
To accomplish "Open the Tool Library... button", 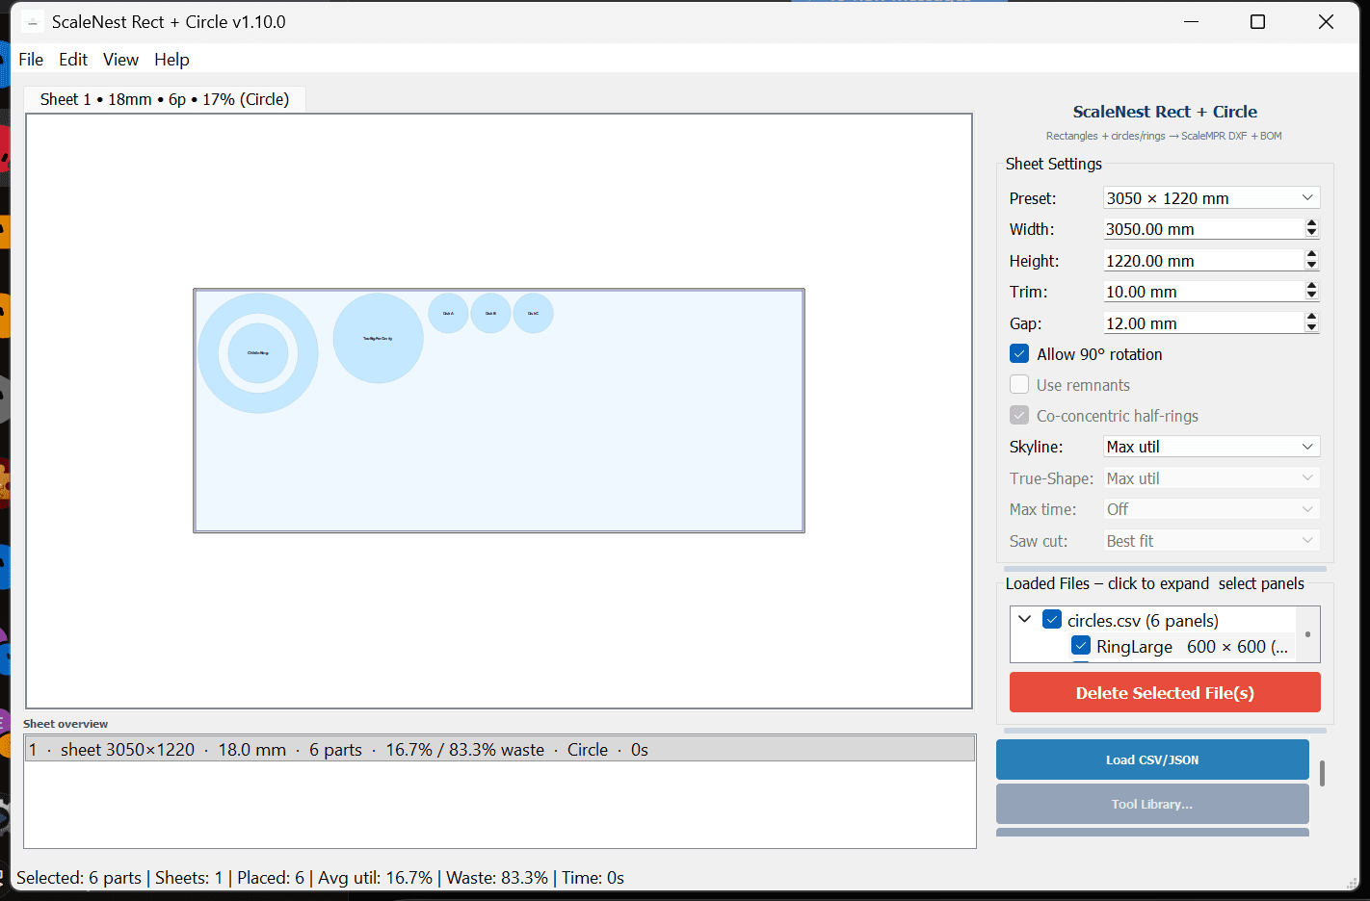I will click(1152, 804).
